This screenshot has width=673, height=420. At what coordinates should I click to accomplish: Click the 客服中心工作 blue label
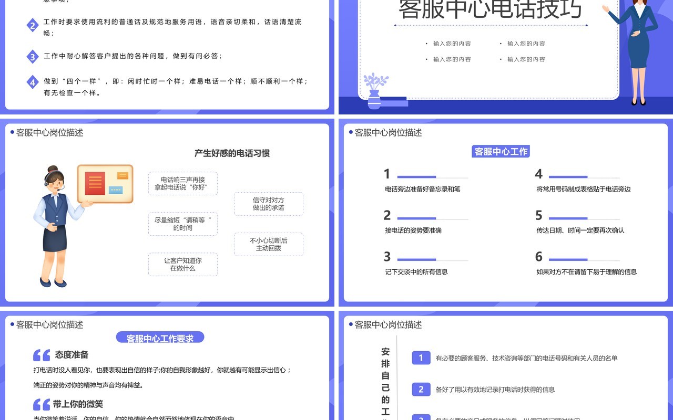pos(501,152)
